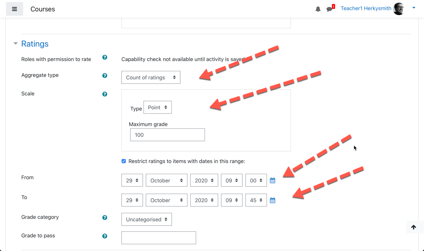Open calendar picker for From date
The width and height of the screenshot is (424, 251).
pos(272,180)
